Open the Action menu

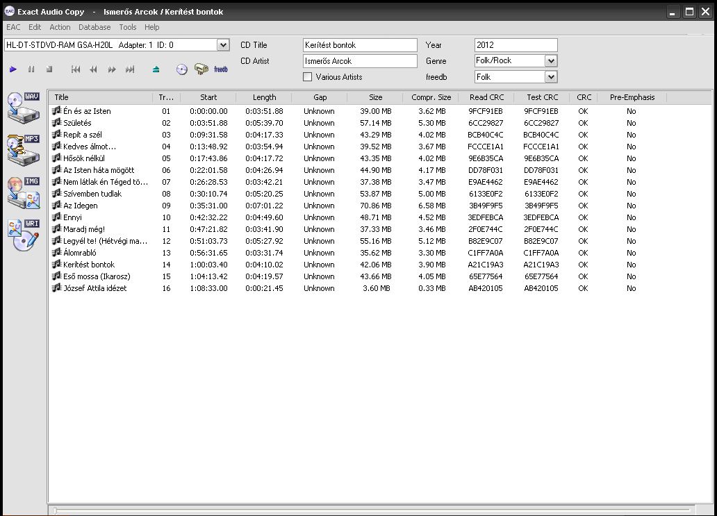pyautogui.click(x=60, y=27)
